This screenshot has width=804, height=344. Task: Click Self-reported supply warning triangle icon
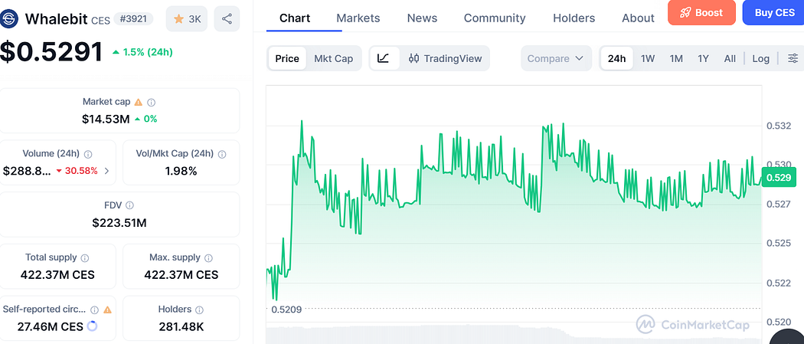(107, 310)
